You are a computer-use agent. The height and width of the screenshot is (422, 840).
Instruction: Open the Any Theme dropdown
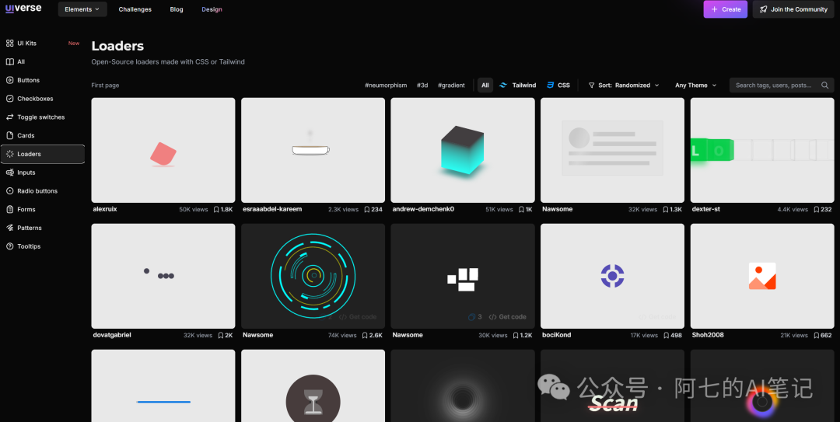pos(696,85)
